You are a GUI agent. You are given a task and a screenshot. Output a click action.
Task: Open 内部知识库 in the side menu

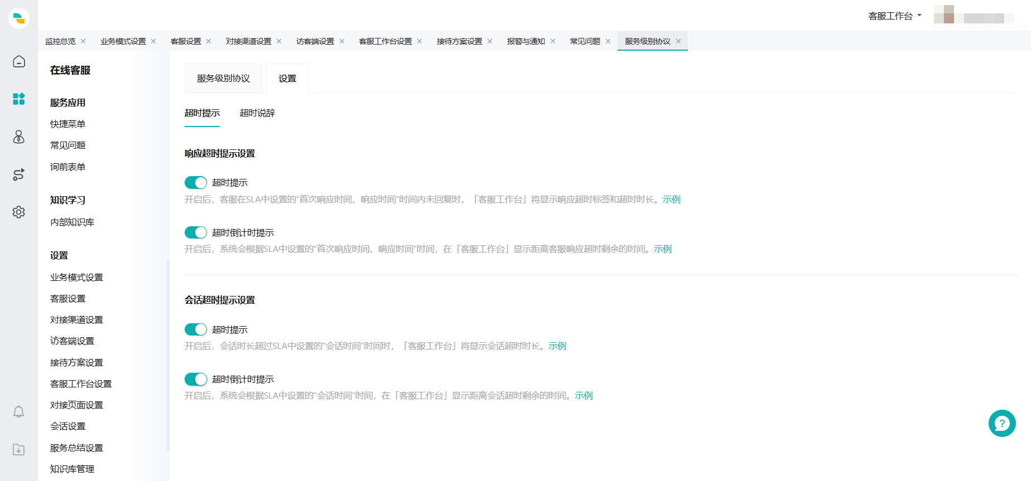72,222
